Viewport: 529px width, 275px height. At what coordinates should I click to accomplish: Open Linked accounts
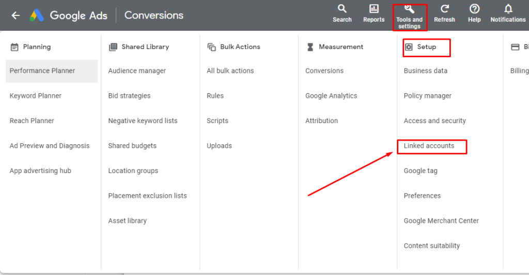429,146
